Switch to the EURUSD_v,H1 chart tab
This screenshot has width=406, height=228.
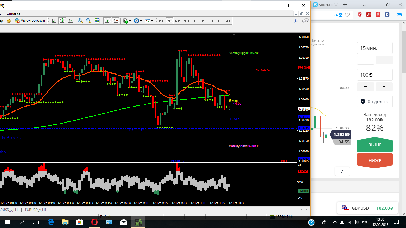[36, 210]
